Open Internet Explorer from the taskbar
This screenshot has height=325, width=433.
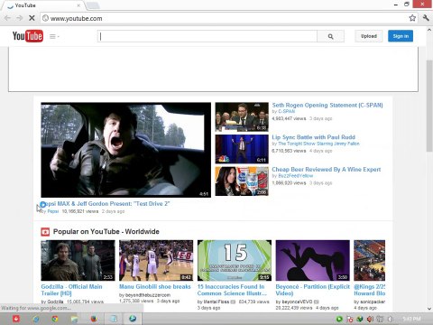[36, 319]
